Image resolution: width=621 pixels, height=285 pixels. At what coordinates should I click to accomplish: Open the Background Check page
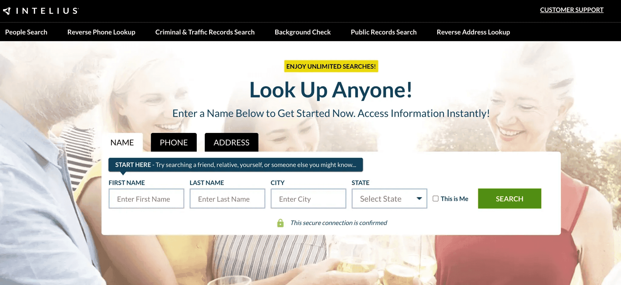point(303,32)
